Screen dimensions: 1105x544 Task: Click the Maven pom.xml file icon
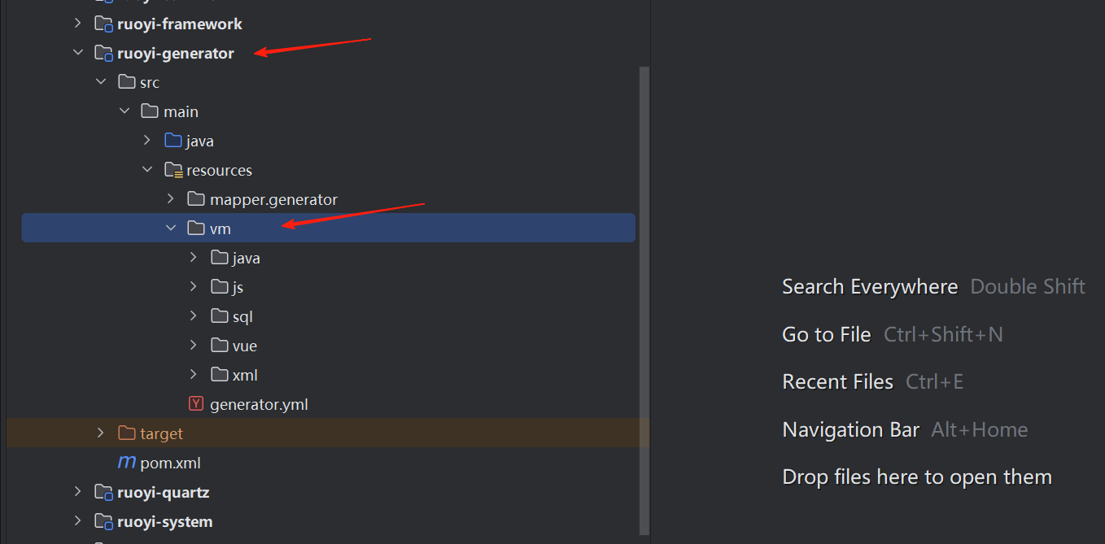point(127,463)
